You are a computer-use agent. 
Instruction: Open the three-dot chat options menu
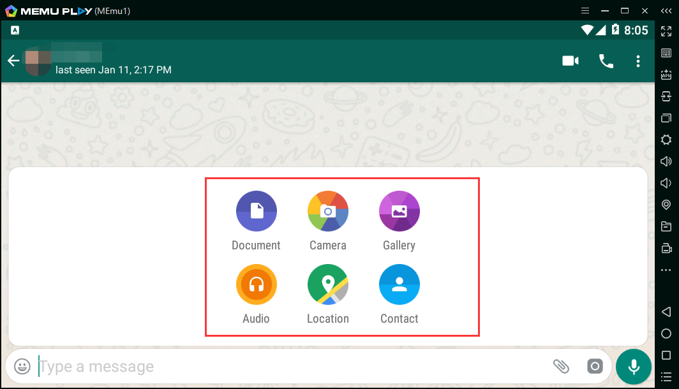[x=638, y=61]
